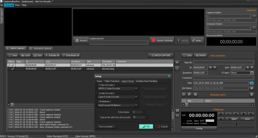This screenshot has width=258, height=138.
Task: Cancel the Setup dialog
Action: (162, 127)
